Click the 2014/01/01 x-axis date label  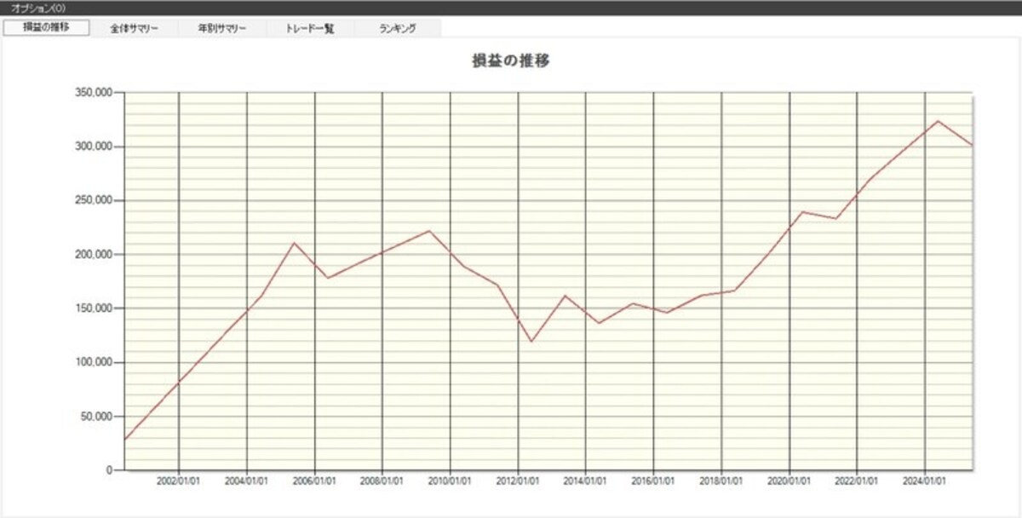coord(585,481)
